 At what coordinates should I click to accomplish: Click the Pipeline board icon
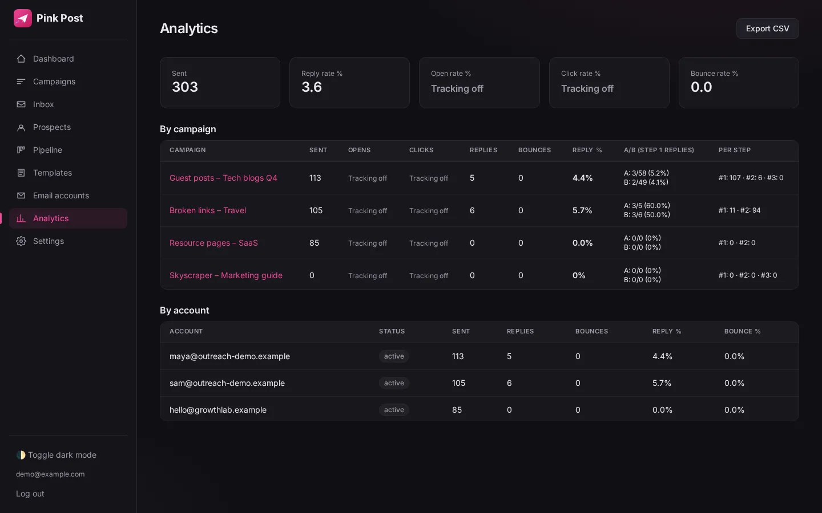click(x=21, y=150)
